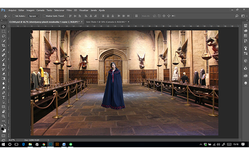Select the Pen tool
Screen dimensions: 249x155
tap(3, 93)
